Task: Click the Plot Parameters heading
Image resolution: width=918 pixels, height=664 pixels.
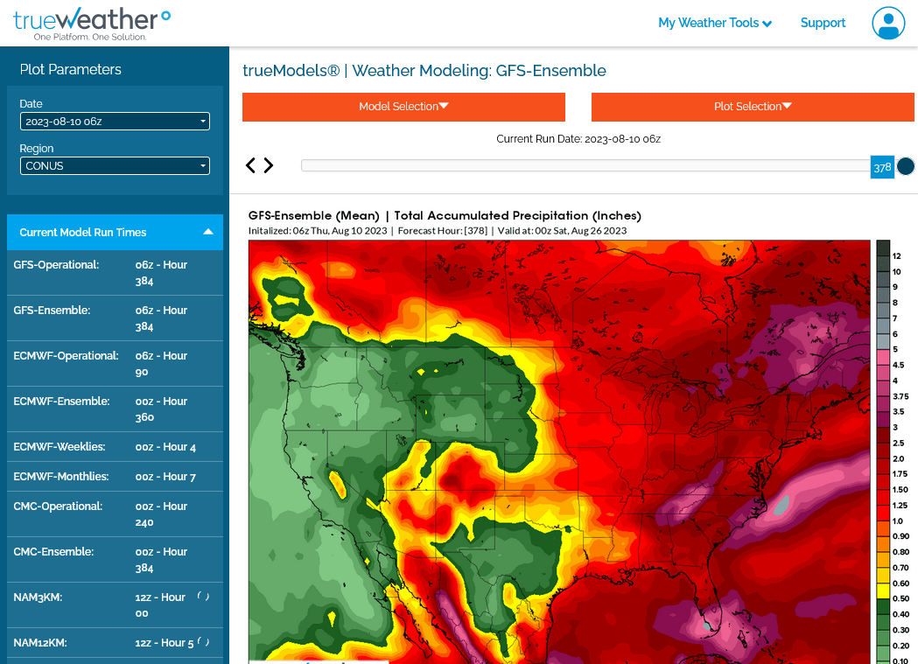Action: coord(70,70)
